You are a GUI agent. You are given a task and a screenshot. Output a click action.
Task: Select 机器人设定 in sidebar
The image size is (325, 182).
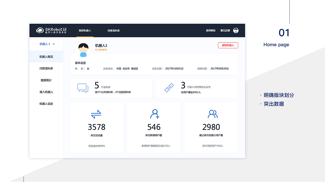(x=46, y=104)
